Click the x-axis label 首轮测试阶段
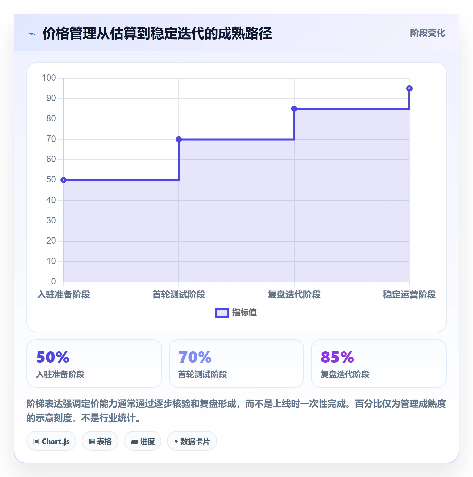 click(179, 295)
